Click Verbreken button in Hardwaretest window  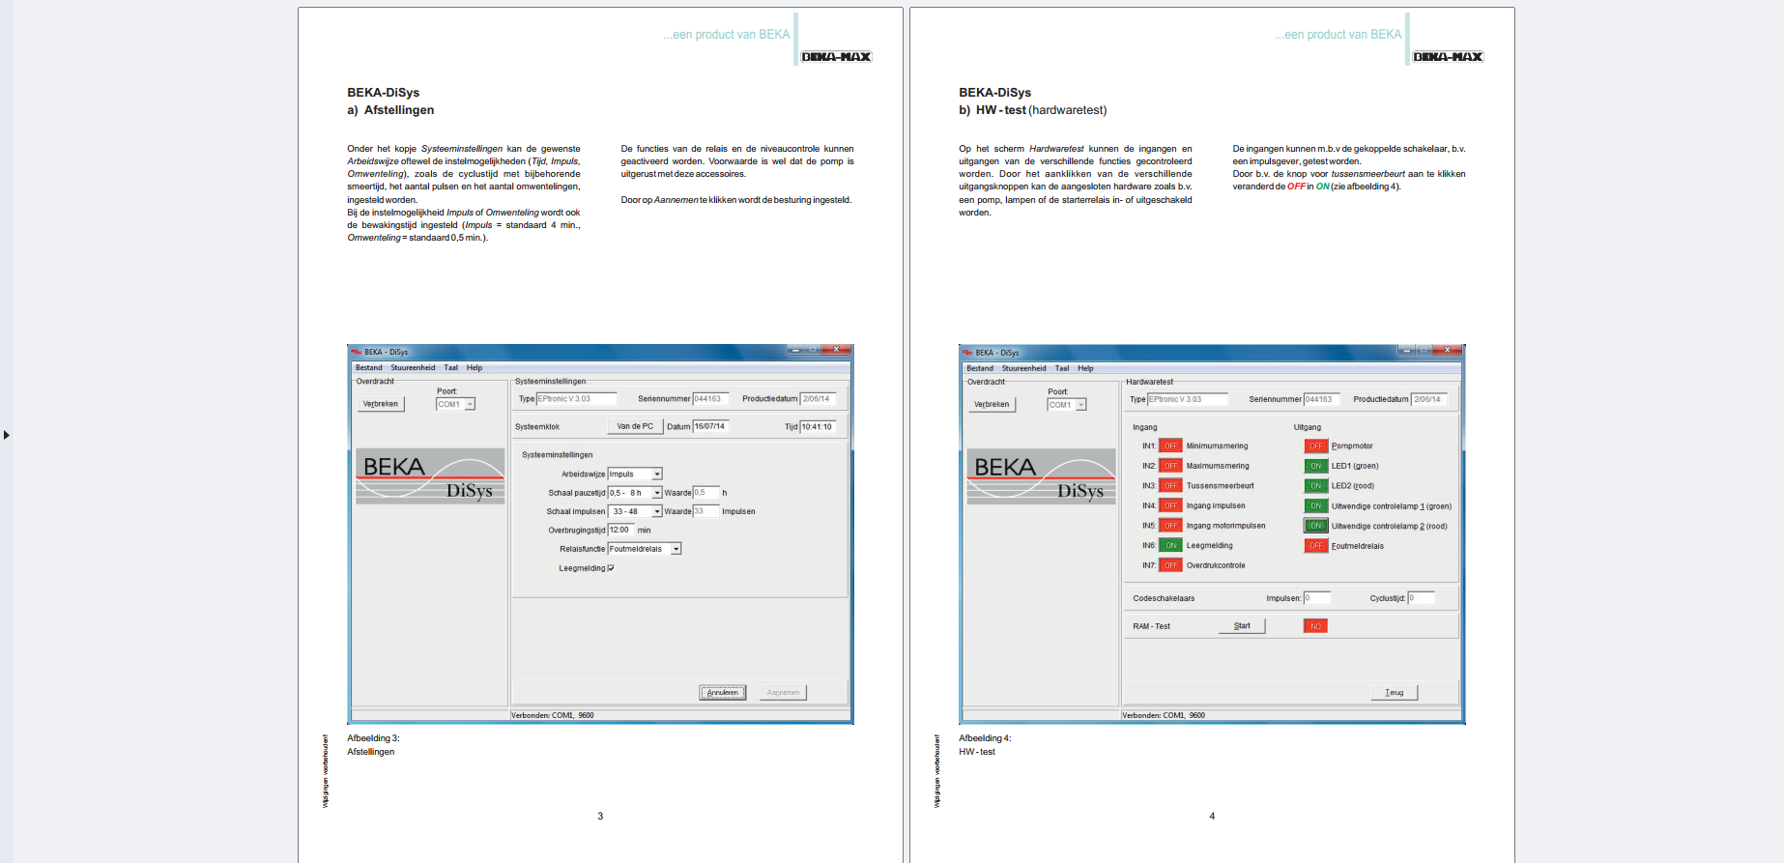point(992,404)
